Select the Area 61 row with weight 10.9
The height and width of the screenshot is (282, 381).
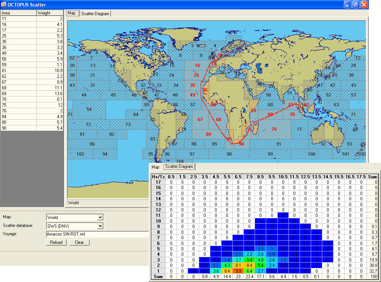tap(32, 71)
